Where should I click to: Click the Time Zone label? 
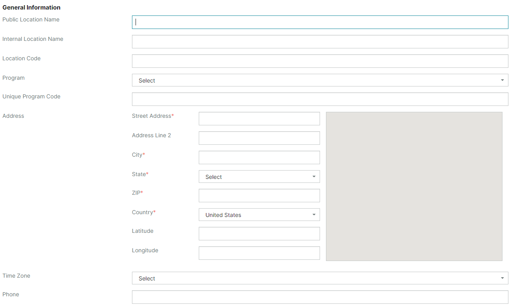(16, 276)
